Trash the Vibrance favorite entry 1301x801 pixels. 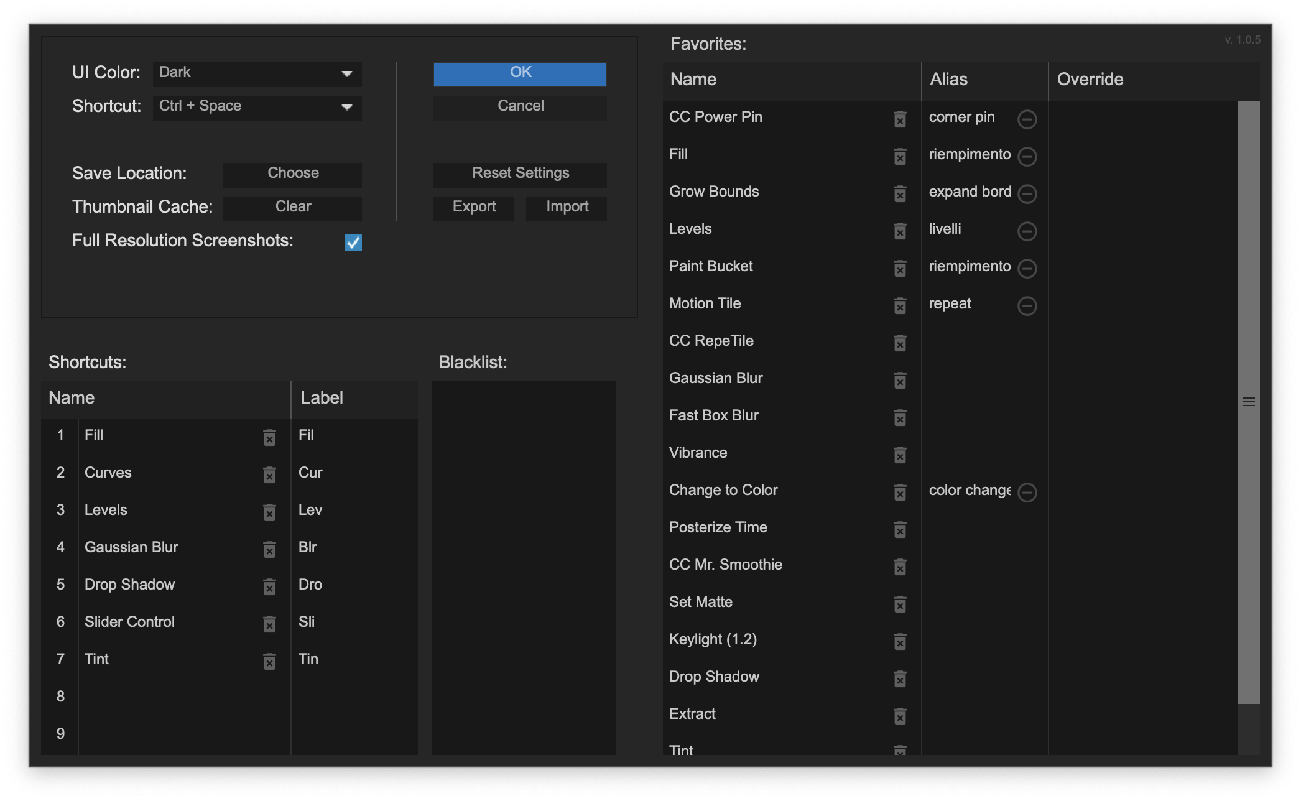point(900,455)
